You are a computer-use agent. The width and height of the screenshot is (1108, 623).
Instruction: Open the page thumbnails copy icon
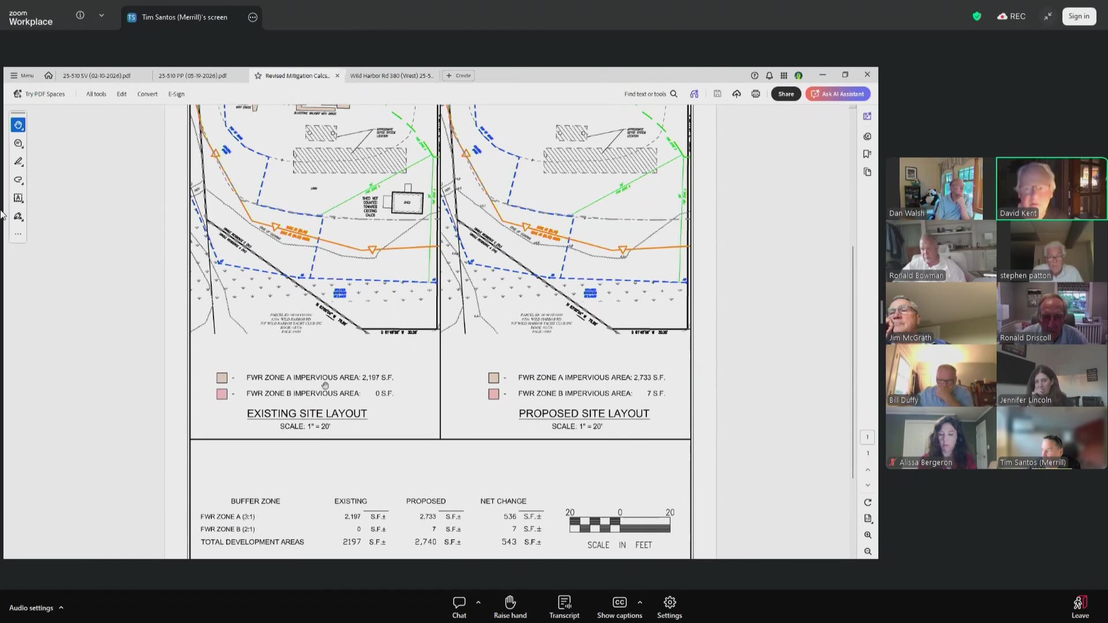tap(867, 172)
